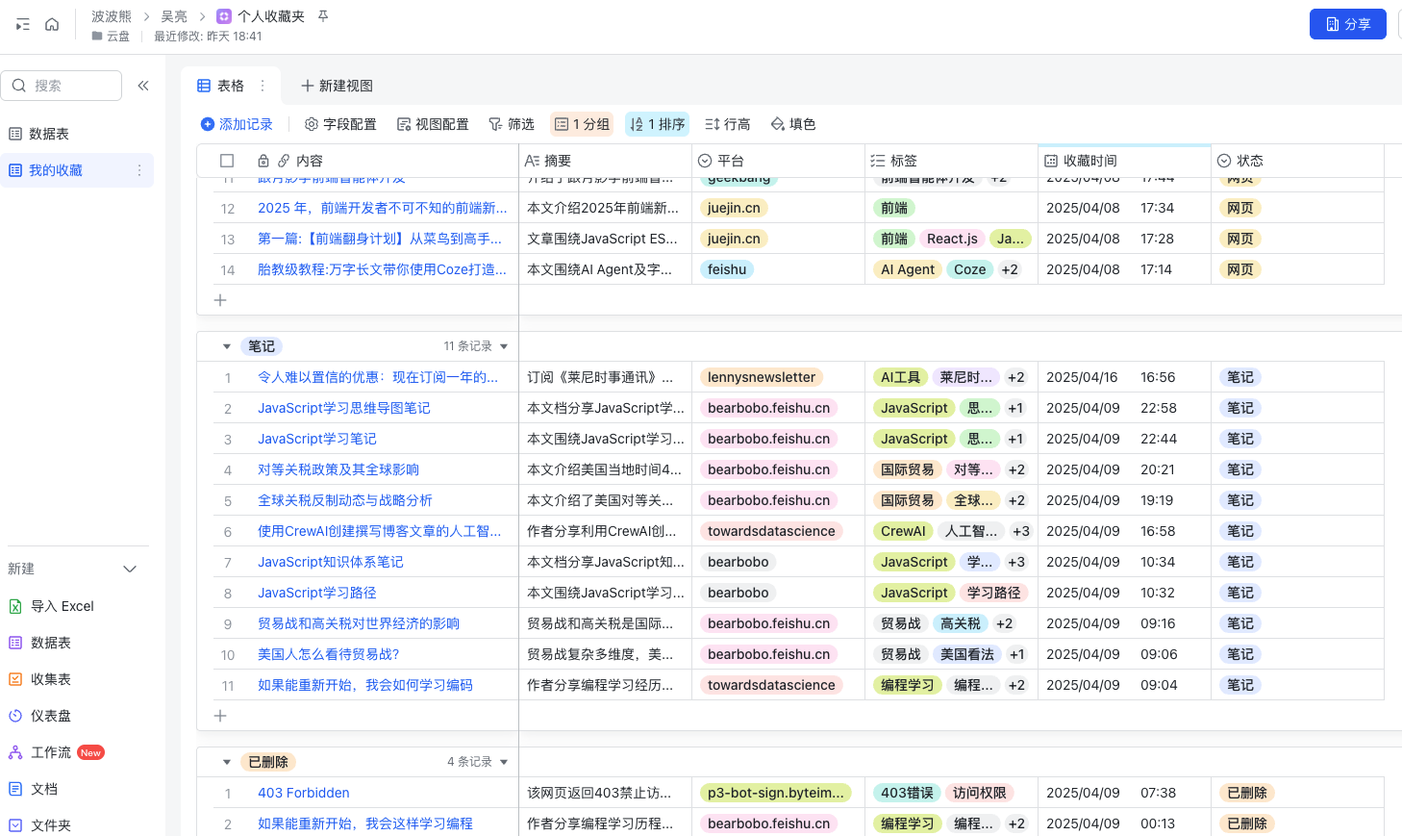
Task: Click the pin icon beside 个人收藏夹
Action: point(323,16)
